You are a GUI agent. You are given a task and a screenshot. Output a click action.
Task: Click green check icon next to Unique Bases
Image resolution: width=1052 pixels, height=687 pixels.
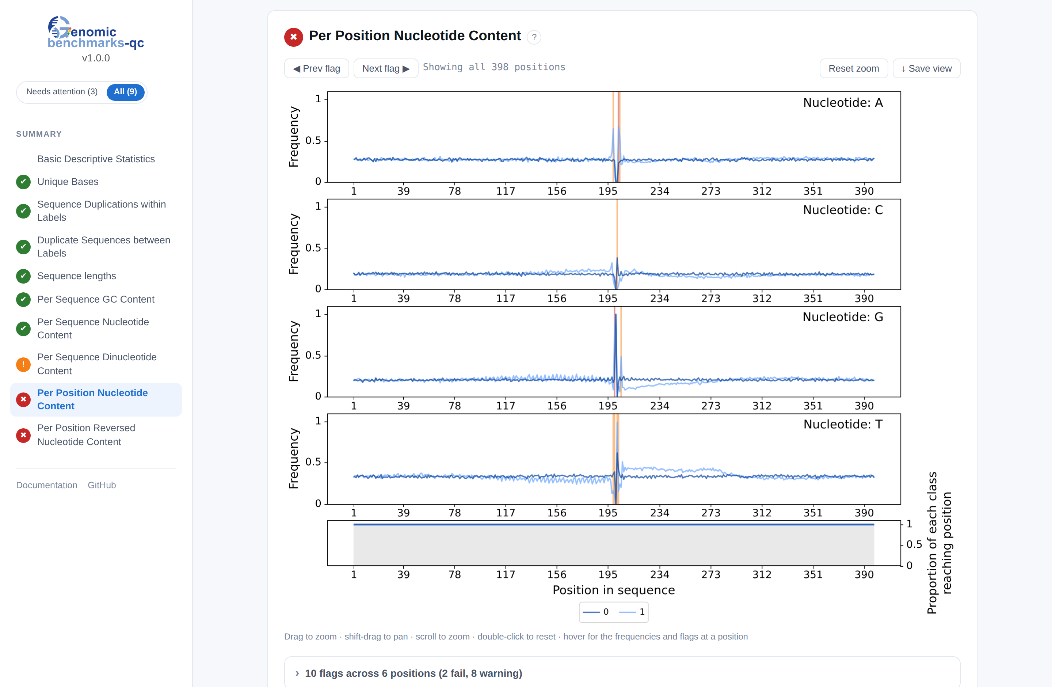[x=23, y=182]
